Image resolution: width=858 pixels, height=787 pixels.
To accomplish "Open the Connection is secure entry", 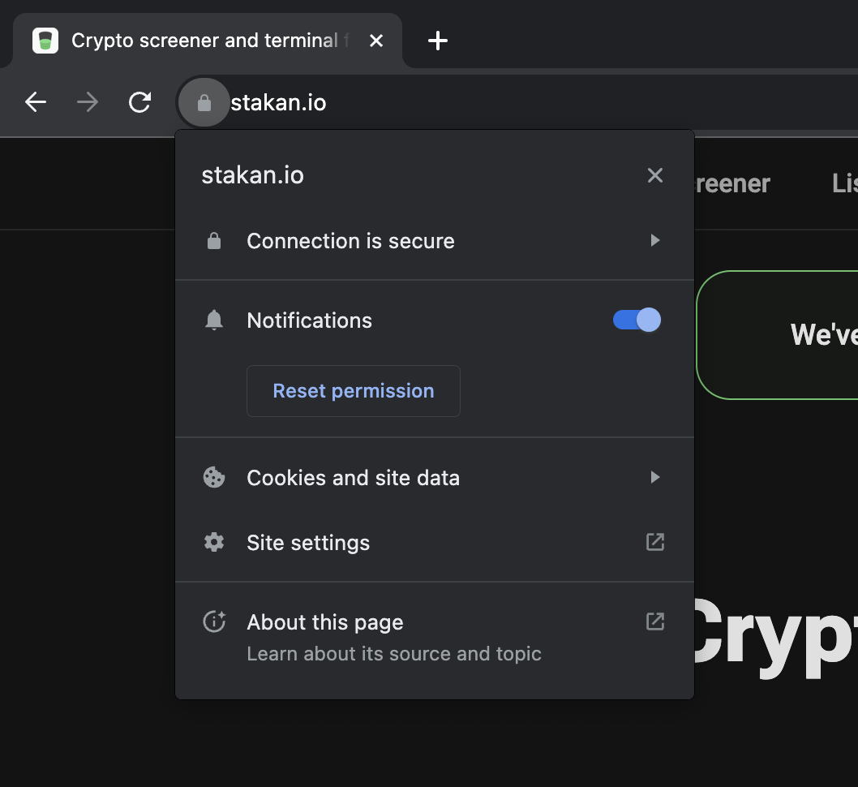I will coord(435,241).
